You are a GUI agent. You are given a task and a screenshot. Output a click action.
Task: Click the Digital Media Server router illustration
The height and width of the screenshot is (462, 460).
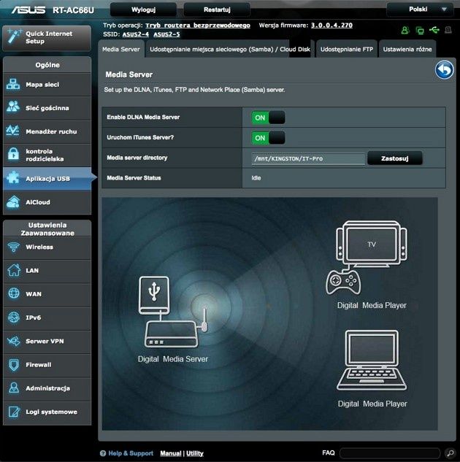172,312
